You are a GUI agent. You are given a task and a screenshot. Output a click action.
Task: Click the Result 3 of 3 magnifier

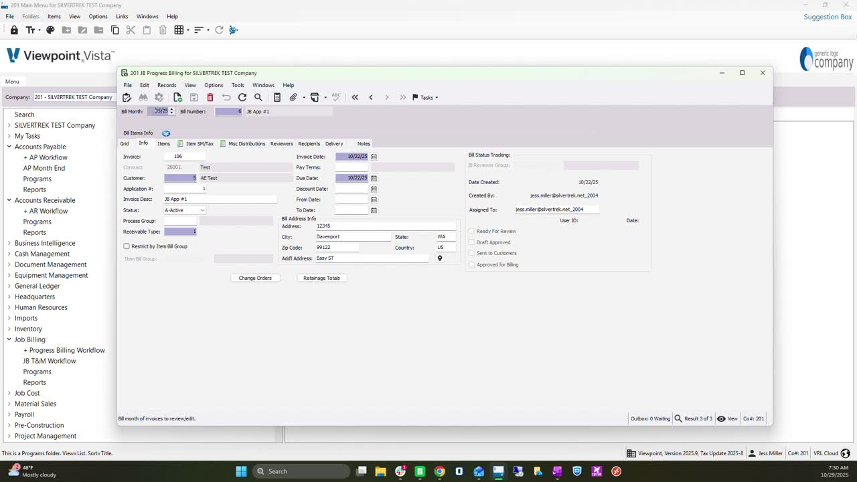pos(678,418)
